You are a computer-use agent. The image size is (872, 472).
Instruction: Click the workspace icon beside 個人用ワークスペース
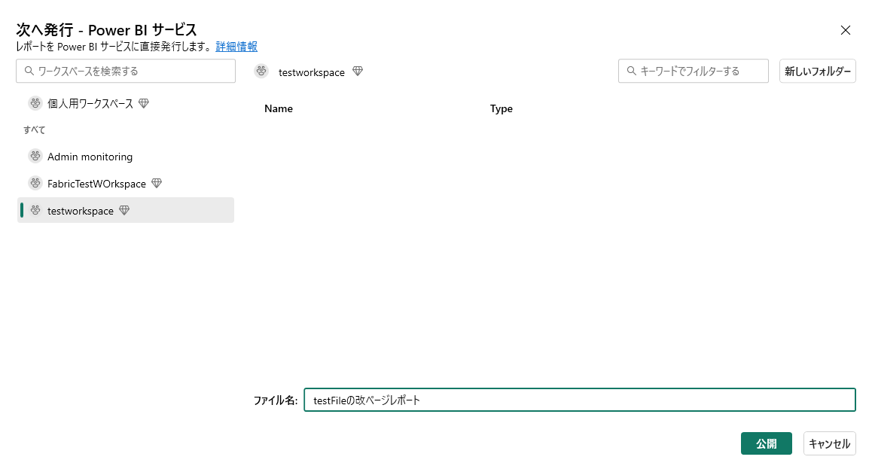[35, 103]
